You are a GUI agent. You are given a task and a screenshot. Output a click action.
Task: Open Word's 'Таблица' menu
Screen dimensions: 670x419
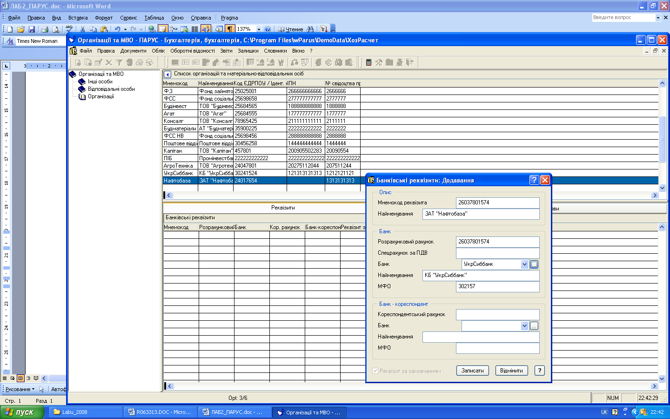pyautogui.click(x=154, y=18)
